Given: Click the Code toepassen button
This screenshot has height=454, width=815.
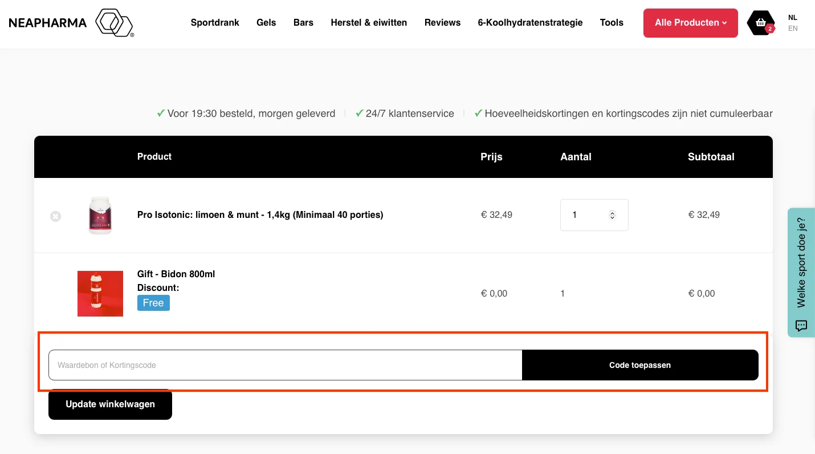Looking at the screenshot, I should point(640,364).
